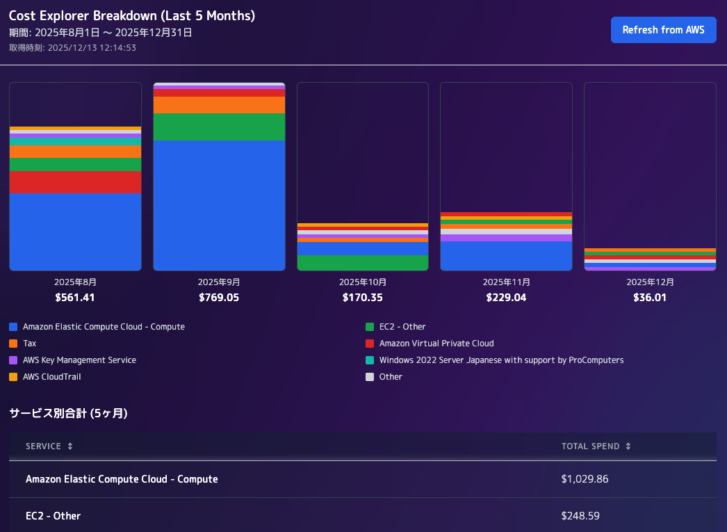Click red VPC segment in August bar
727x532 pixels.
(x=75, y=182)
